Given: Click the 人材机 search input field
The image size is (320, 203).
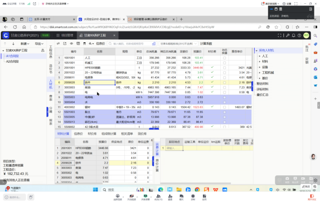Looking at the screenshot, I should tap(124, 44).
